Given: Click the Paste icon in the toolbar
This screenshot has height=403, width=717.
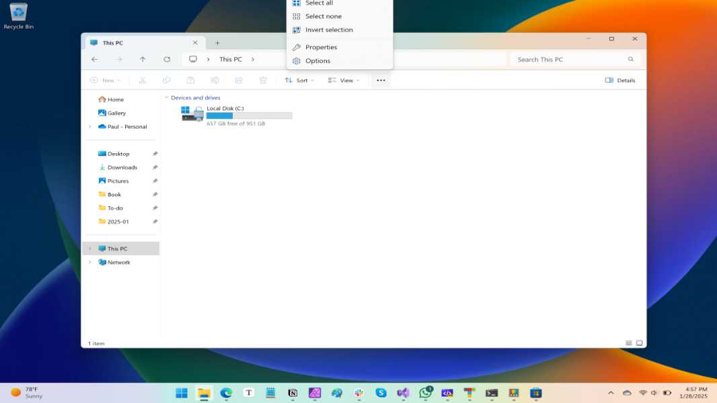Looking at the screenshot, I should click(191, 80).
